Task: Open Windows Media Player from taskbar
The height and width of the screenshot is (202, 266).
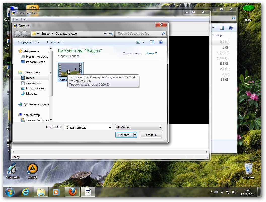Action: [56, 192]
